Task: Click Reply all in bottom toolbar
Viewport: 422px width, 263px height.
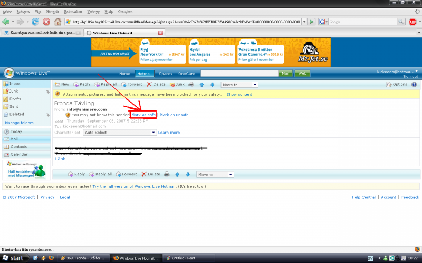Action: tap(100, 174)
